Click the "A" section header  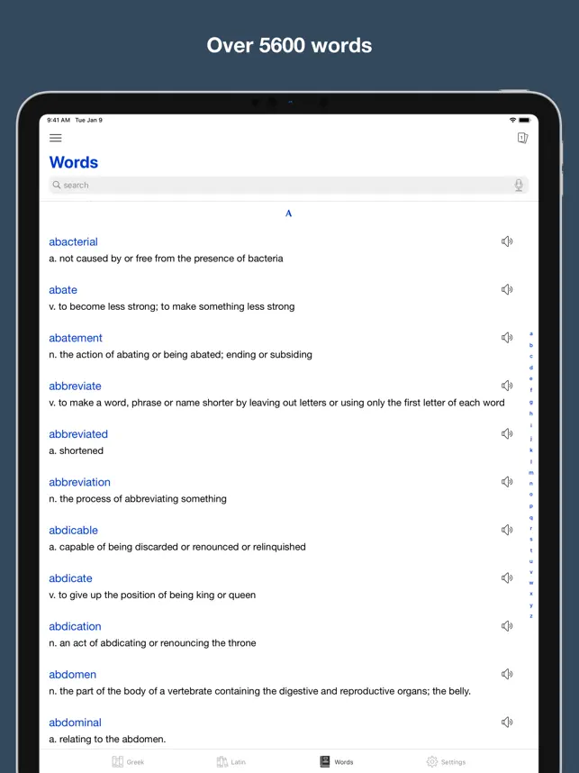point(289,214)
